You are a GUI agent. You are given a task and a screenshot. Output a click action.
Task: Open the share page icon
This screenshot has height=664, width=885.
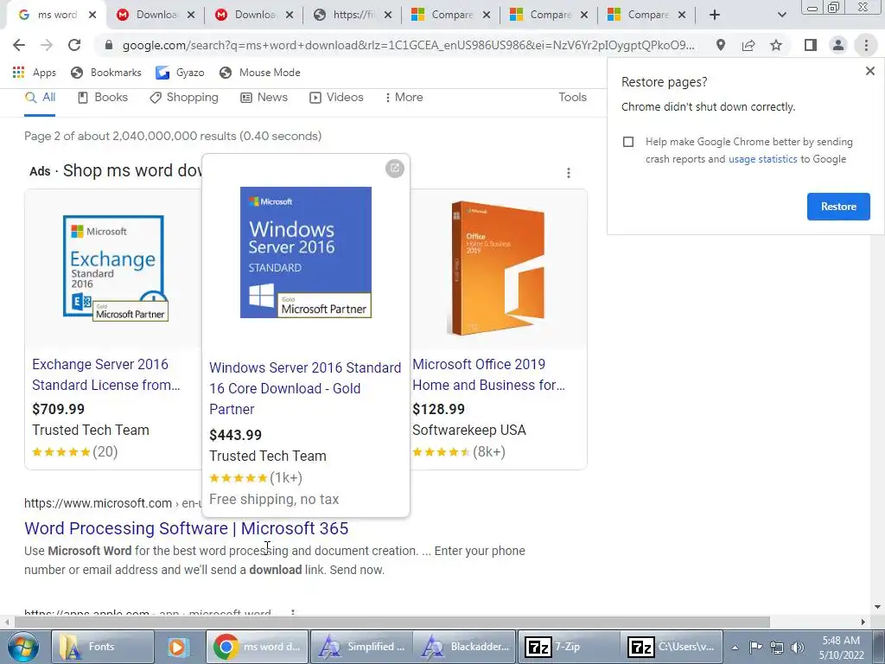(x=748, y=45)
